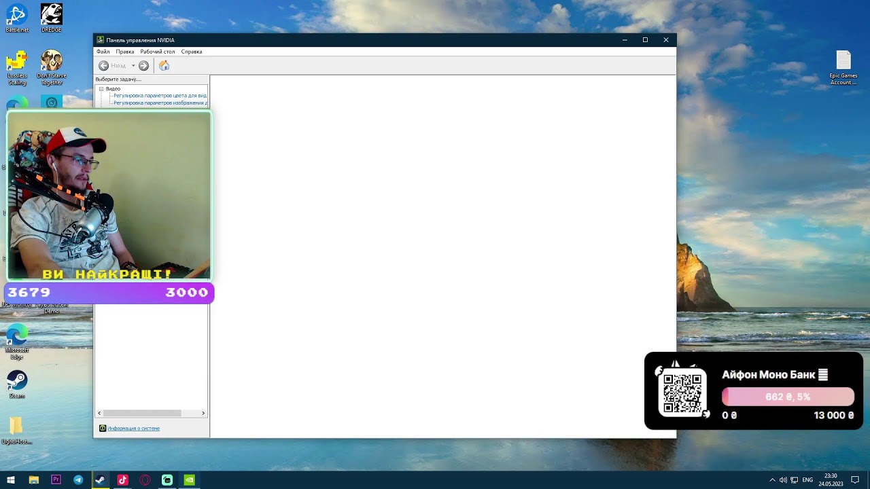The height and width of the screenshot is (489, 870).
Task: Open the Файл menu
Action: pos(103,52)
